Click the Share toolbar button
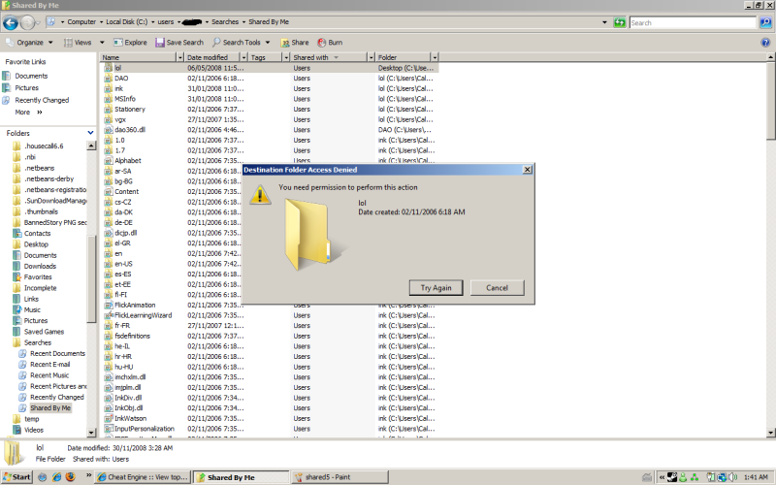The height and width of the screenshot is (485, 776). (x=295, y=43)
